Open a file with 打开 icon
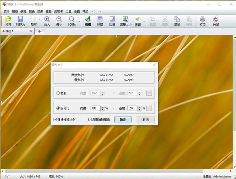The height and width of the screenshot is (179, 236). [8, 21]
